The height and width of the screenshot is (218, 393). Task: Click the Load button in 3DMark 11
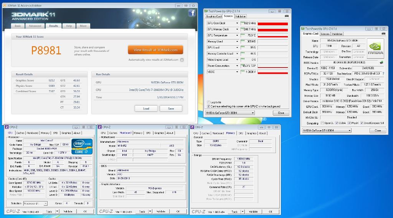146,109
